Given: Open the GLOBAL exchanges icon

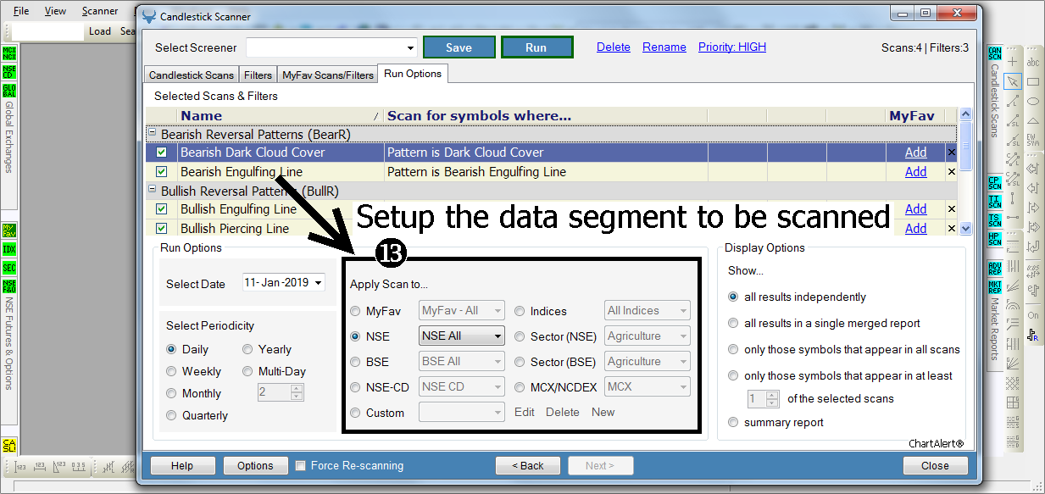Looking at the screenshot, I should pos(9,90).
